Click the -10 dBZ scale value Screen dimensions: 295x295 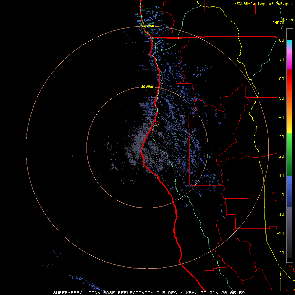(280, 214)
